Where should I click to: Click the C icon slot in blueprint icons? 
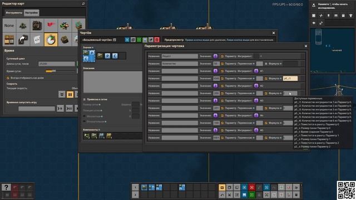pyautogui.click(x=115, y=56)
